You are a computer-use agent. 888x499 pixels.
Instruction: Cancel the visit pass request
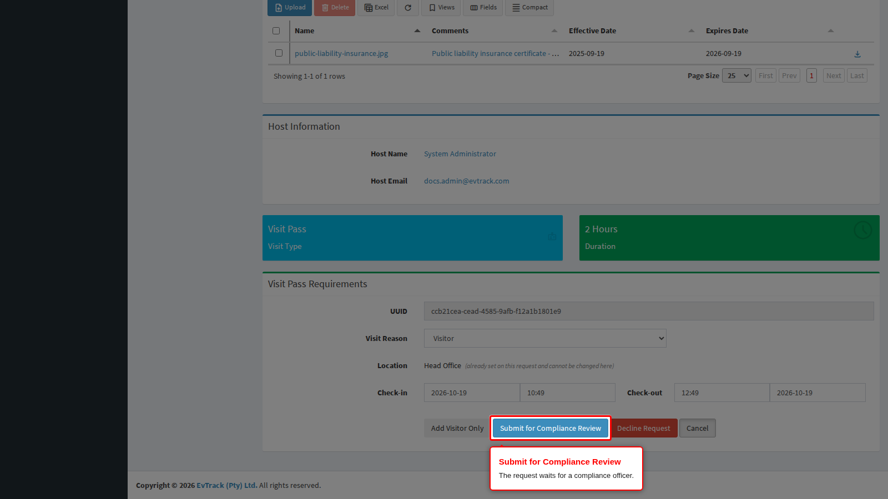[x=698, y=428]
